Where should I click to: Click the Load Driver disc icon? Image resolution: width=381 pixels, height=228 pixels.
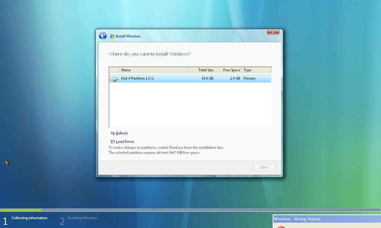[x=113, y=142]
